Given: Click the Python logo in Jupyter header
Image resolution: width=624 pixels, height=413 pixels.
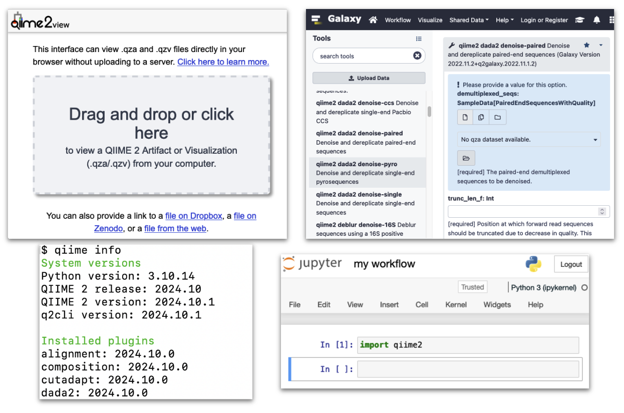Looking at the screenshot, I should pos(534,264).
